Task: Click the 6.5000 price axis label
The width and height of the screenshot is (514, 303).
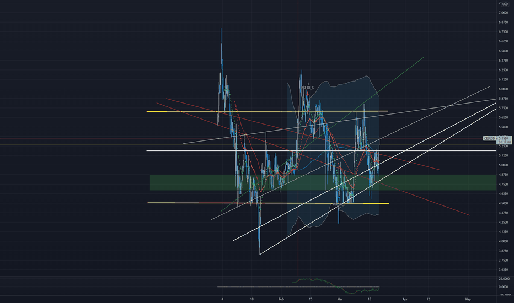Action: point(503,51)
